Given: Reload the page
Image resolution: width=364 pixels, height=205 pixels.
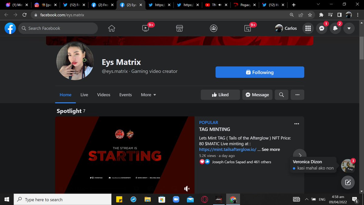Looking at the screenshot, I should pos(25,15).
